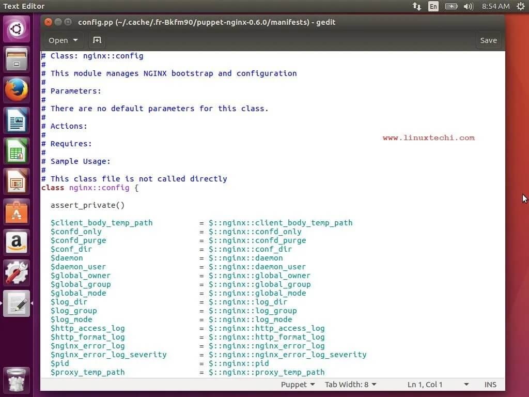Open the Text Editor menu in the top bar
The image size is (529, 397).
click(24, 6)
